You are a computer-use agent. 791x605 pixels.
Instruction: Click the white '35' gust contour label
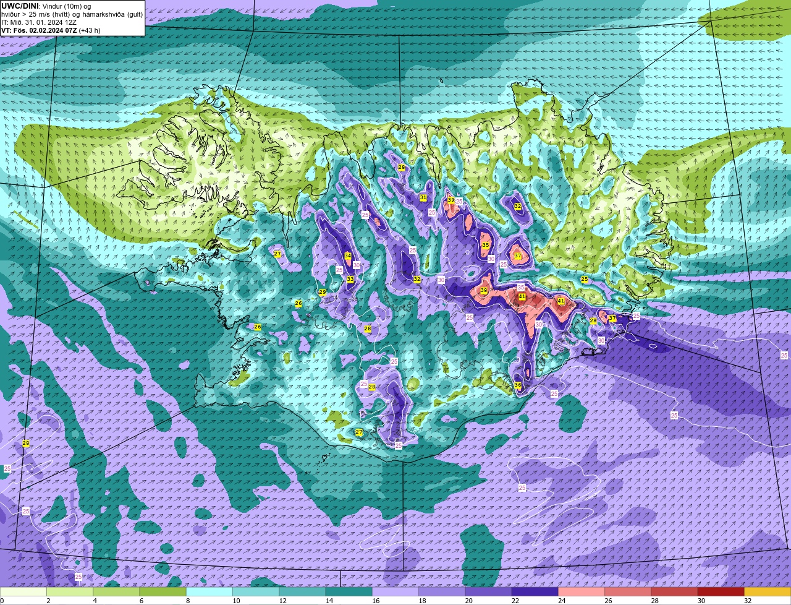(x=521, y=288)
